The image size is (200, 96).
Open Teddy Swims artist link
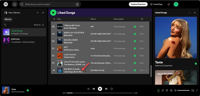(x=69, y=57)
